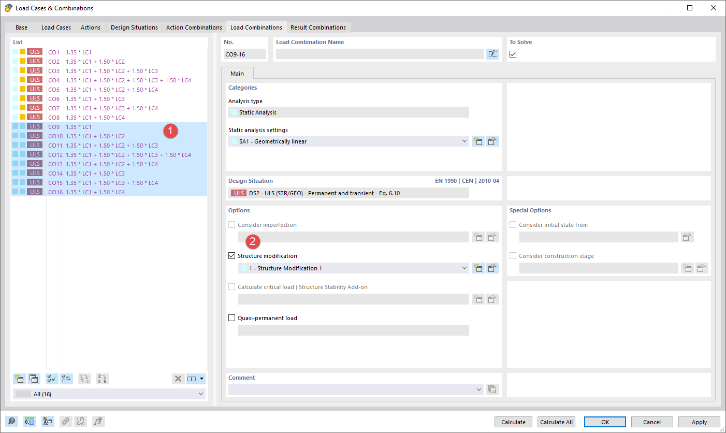
Task: Go to the Action Combinations tab
Action: [x=194, y=27]
